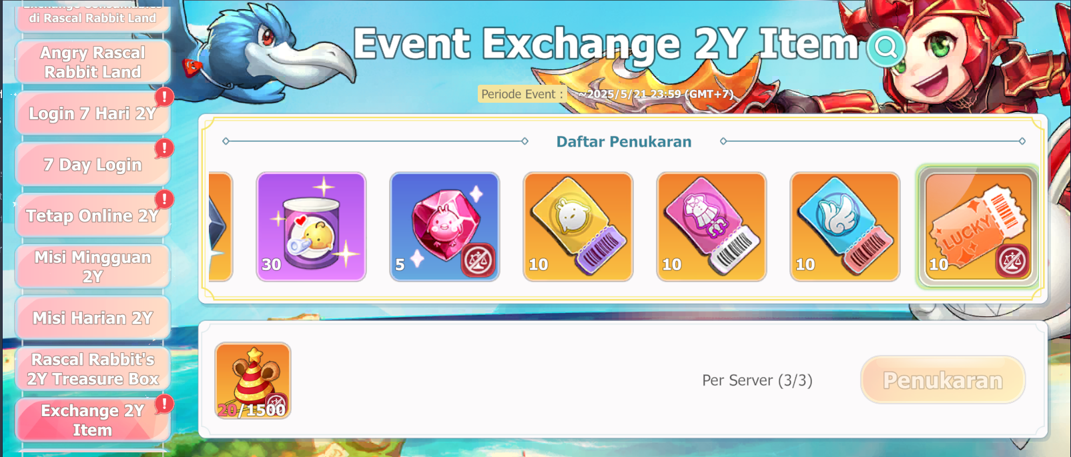The height and width of the screenshot is (457, 1071).
Task: Open Rascal Rabbit's 2Y Treasure Box tab
Action: coord(93,369)
